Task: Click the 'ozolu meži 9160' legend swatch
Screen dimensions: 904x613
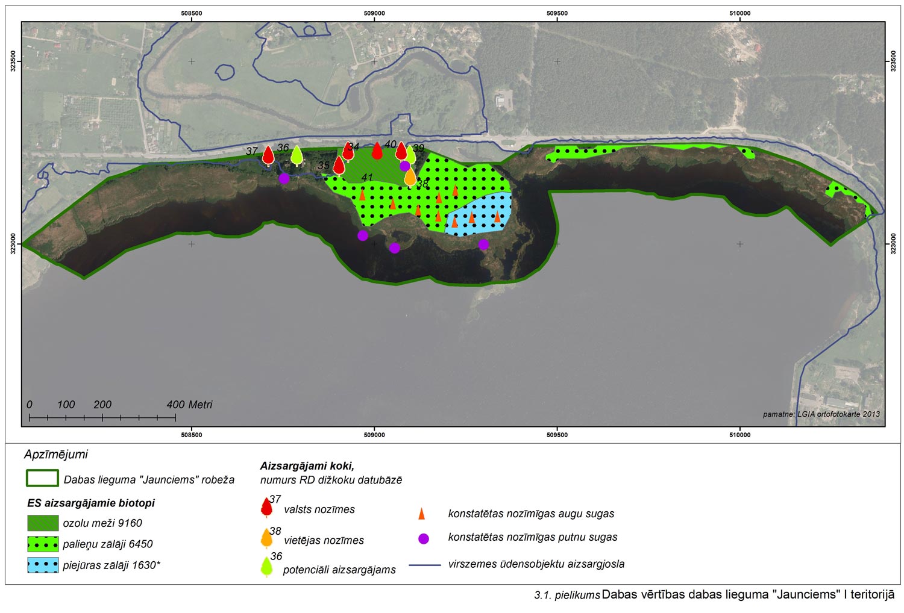Action: pyautogui.click(x=43, y=523)
